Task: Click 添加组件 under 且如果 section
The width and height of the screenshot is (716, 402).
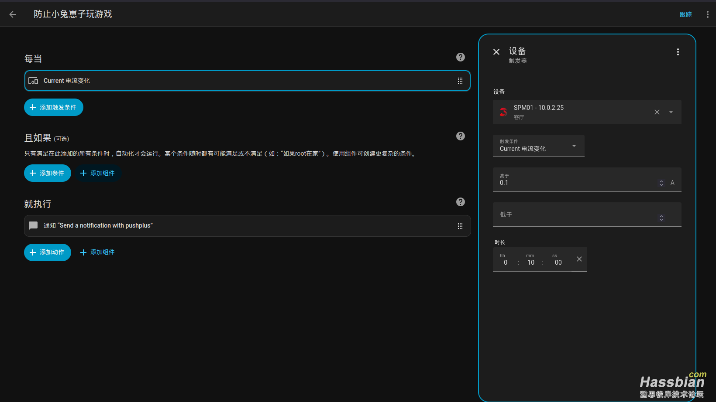Action: (98, 173)
